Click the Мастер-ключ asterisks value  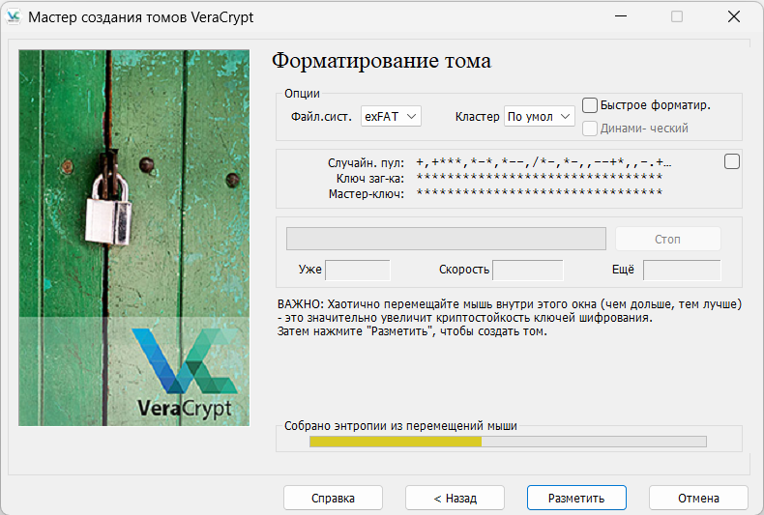point(539,192)
